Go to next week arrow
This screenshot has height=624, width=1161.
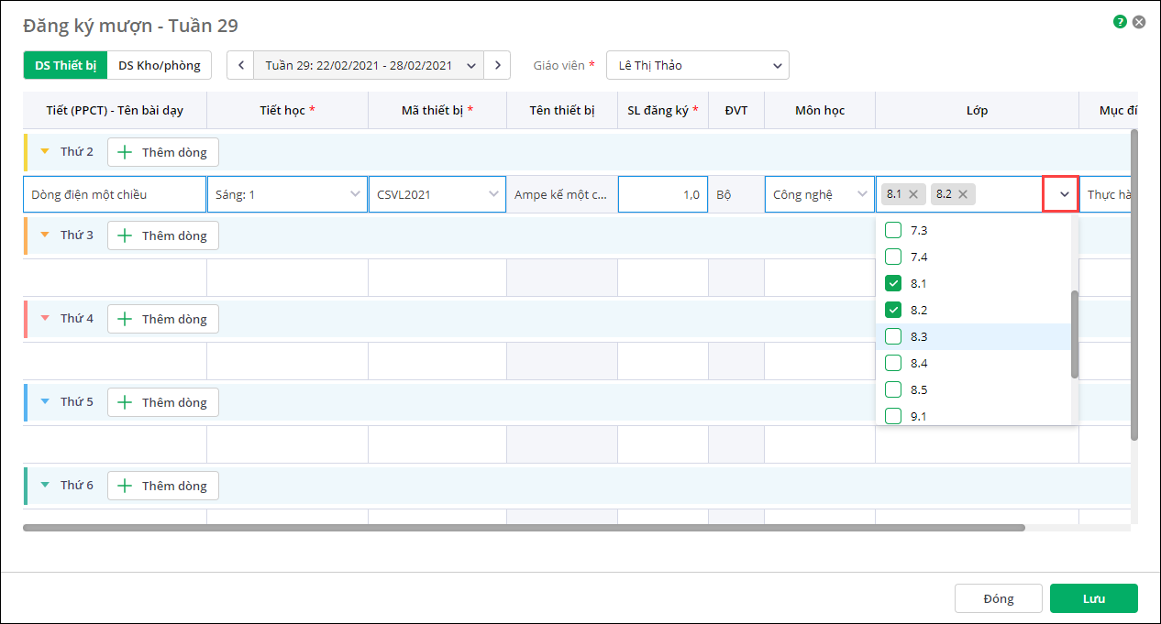click(x=497, y=65)
